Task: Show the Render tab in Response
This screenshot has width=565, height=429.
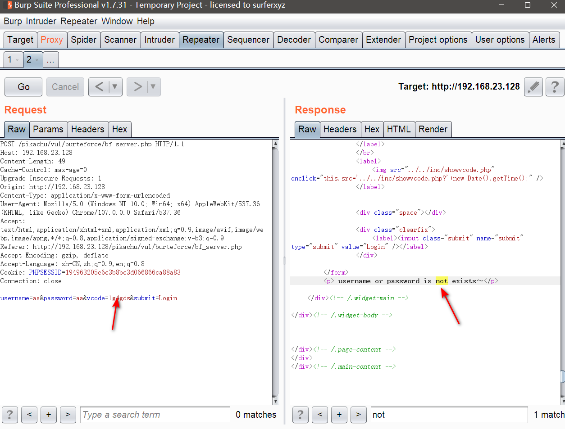Action: pyautogui.click(x=433, y=129)
